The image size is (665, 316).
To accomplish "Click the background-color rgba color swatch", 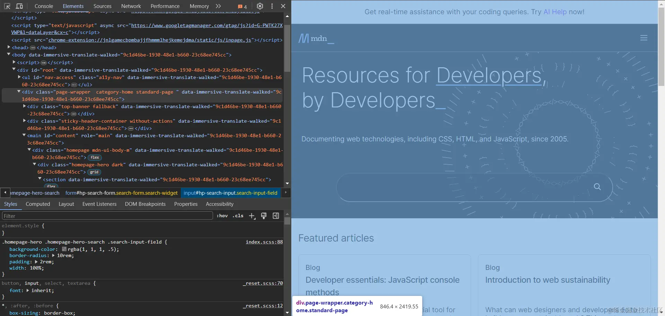I will pyautogui.click(x=64, y=249).
